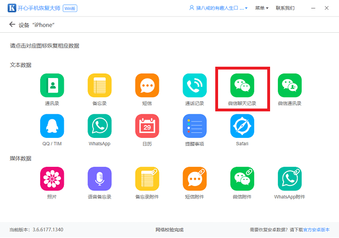The height and width of the screenshot is (238, 339).
Task: Click the 网络校验完成 status text
Action: point(169,230)
